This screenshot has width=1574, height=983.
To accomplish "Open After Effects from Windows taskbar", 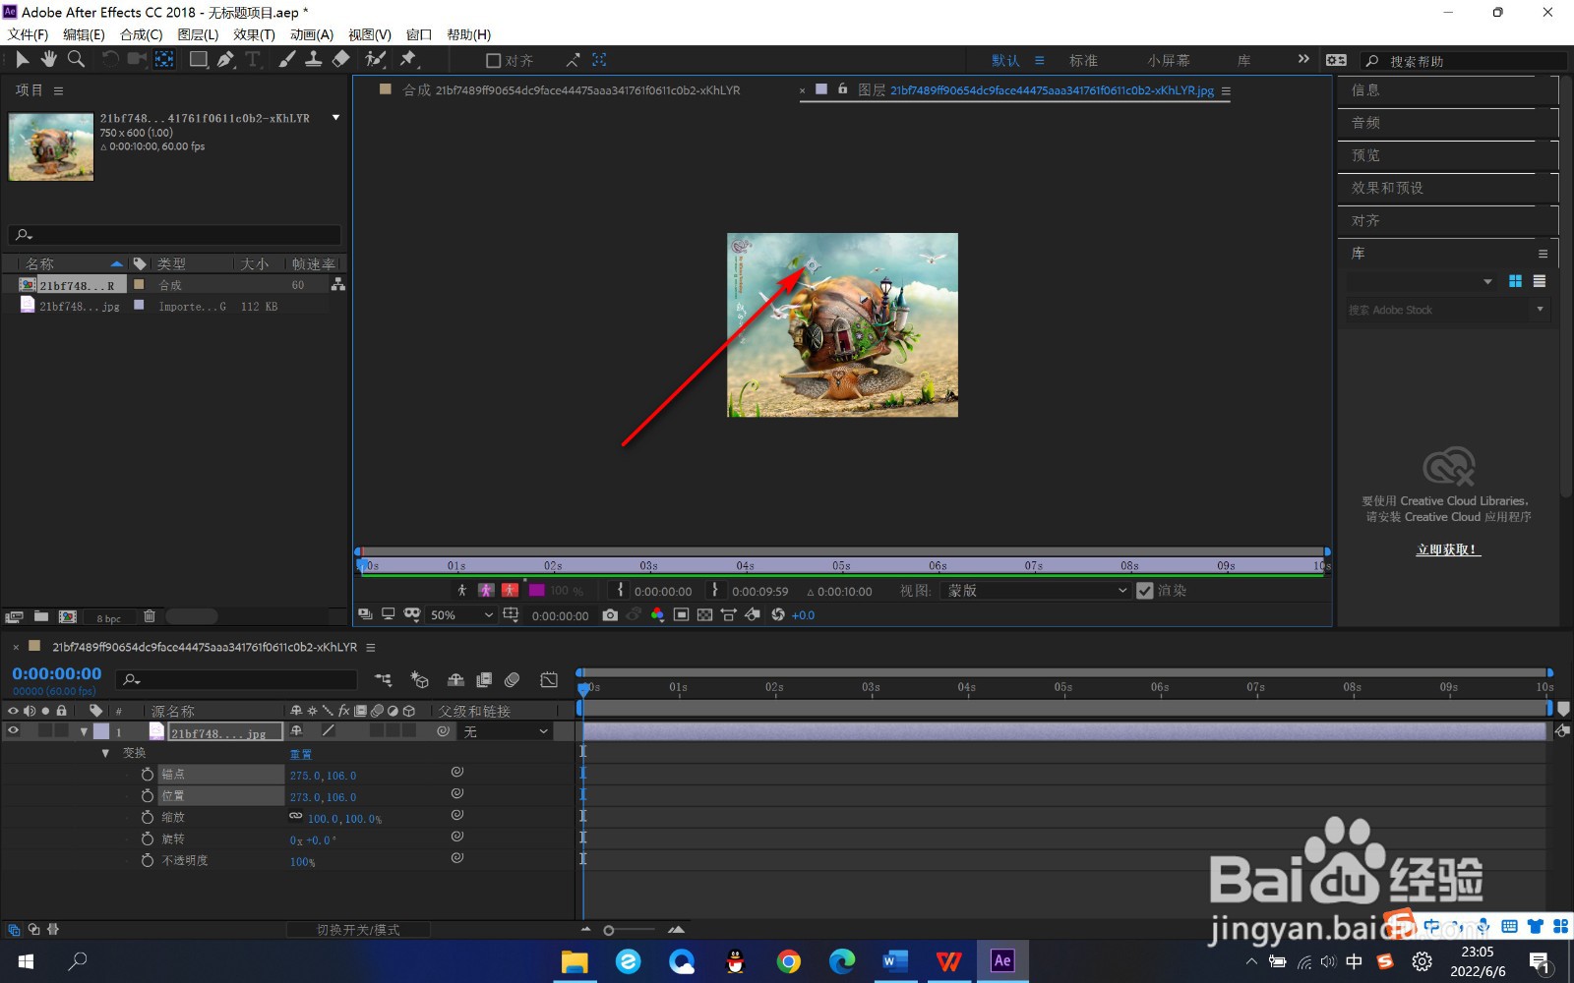I will click(1002, 961).
